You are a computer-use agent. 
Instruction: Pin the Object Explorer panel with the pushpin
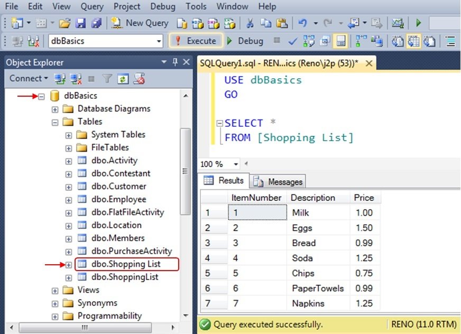pyautogui.click(x=175, y=62)
